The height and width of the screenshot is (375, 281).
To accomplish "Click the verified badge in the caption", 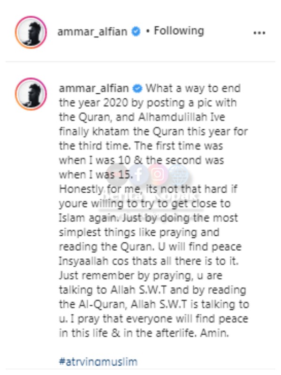I will [x=137, y=89].
